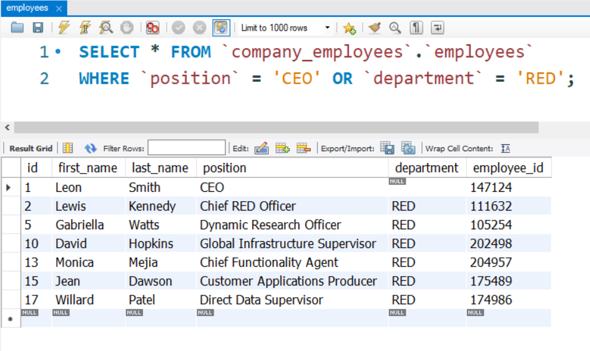Select the '174986' cell
590x351 pixels.
[509, 300]
